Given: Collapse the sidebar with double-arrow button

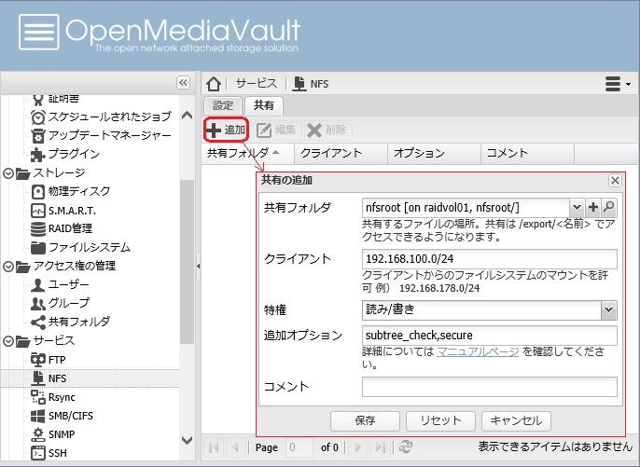Looking at the screenshot, I should click(x=183, y=83).
